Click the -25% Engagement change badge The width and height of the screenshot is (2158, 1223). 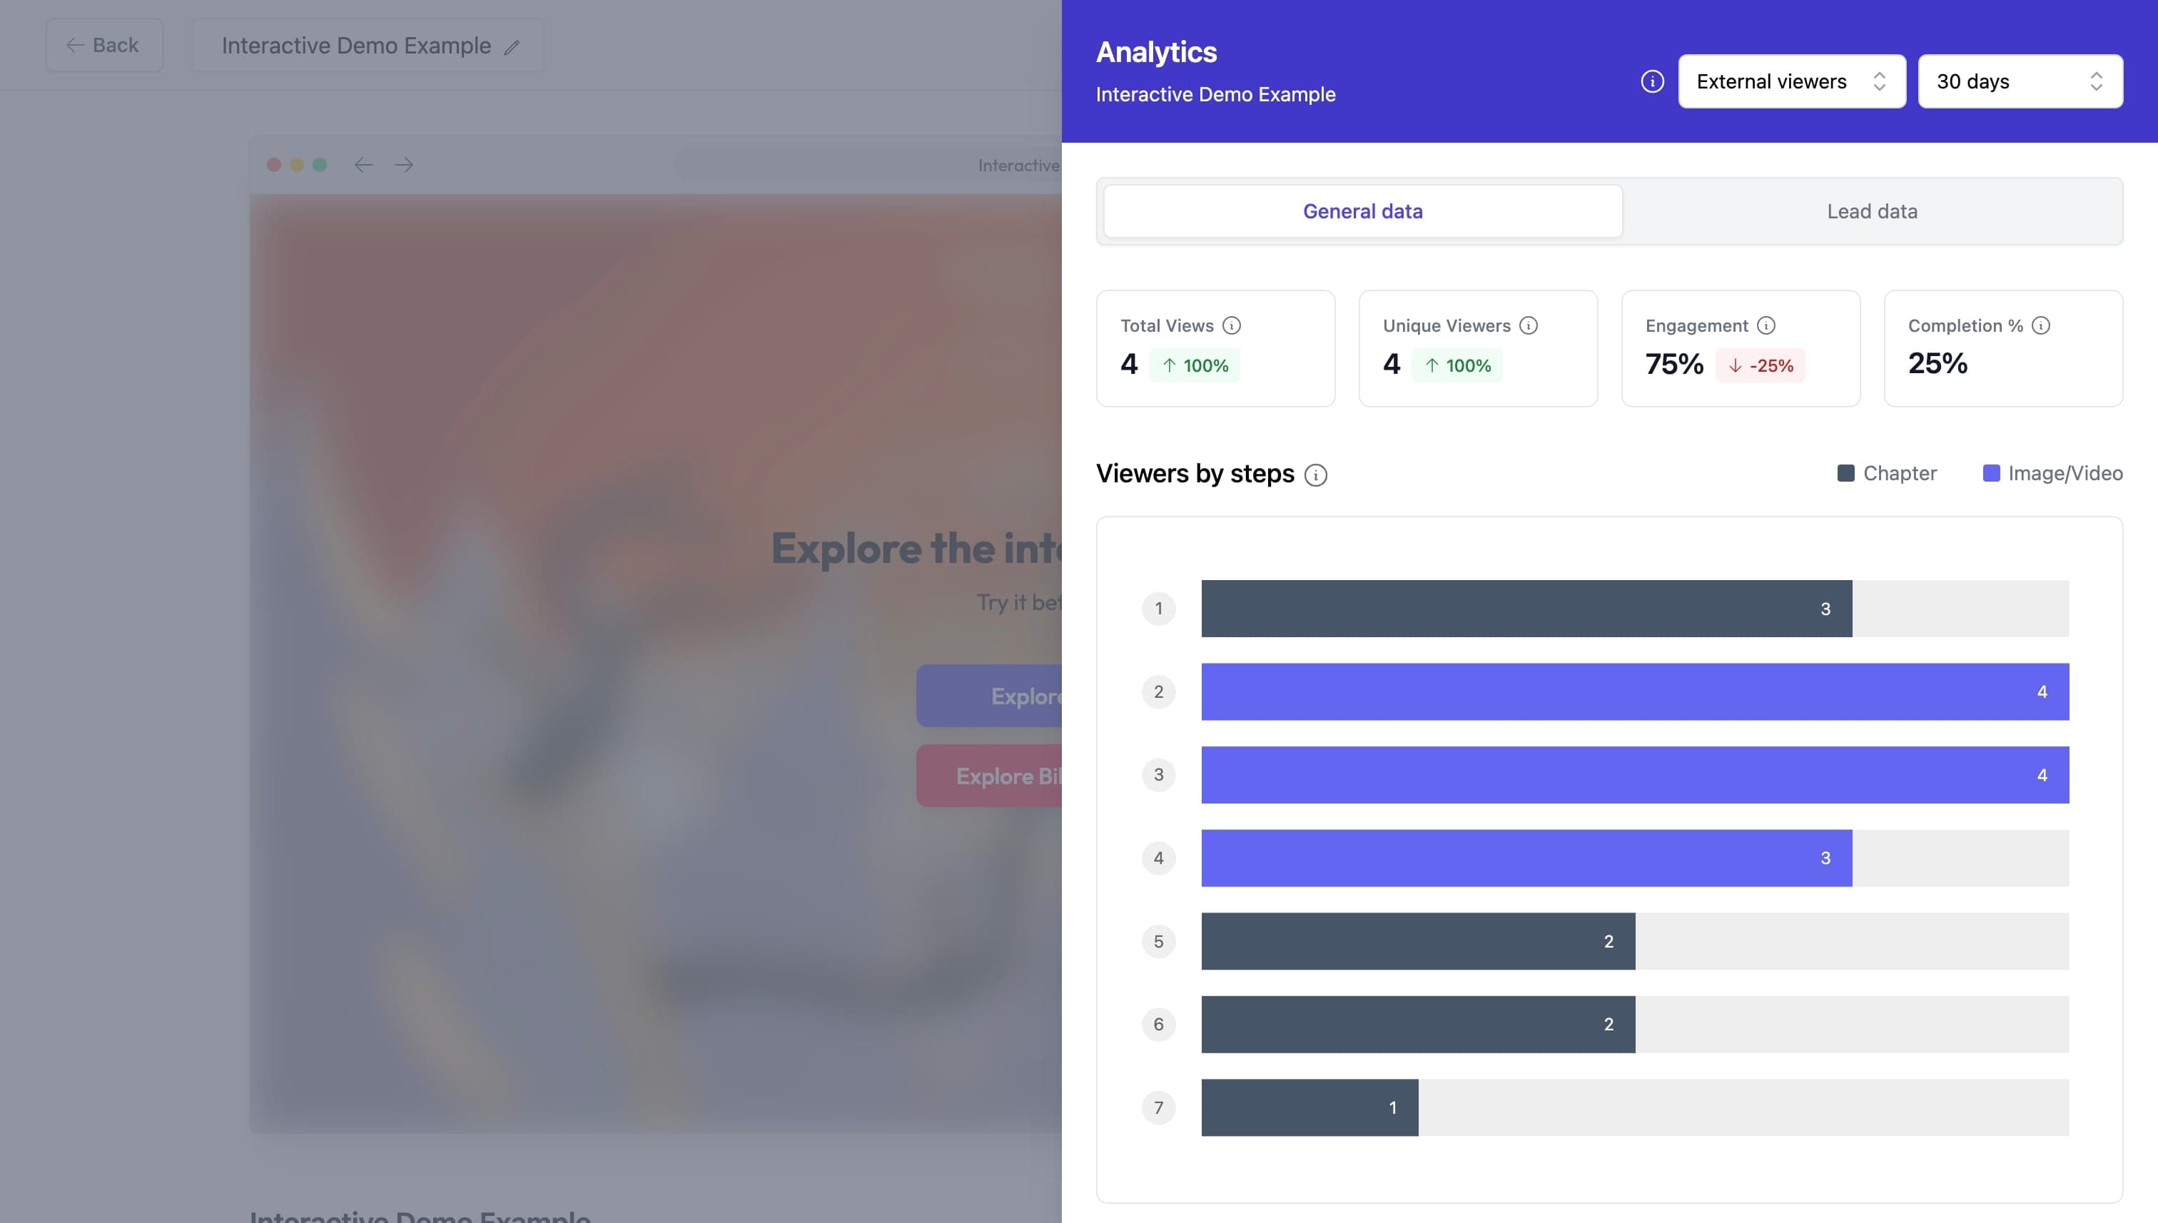click(1760, 365)
